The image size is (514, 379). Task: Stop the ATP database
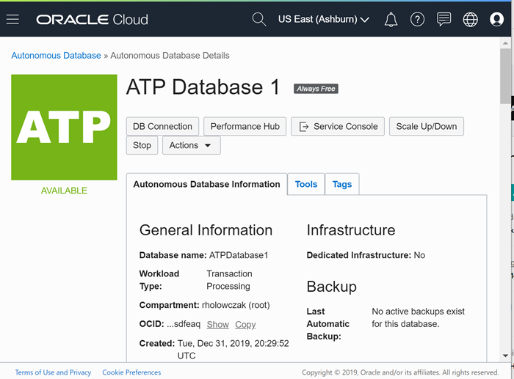(x=142, y=145)
